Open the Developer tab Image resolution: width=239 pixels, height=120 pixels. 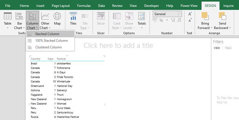click(151, 6)
